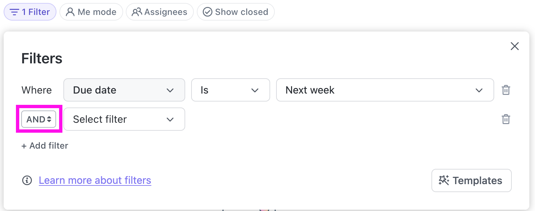
Task: Click the people icon in Assignees
Action: pyautogui.click(x=137, y=12)
